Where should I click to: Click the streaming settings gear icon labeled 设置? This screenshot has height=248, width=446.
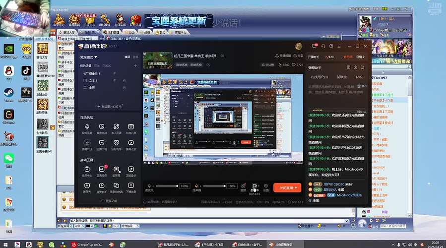(x=266, y=187)
